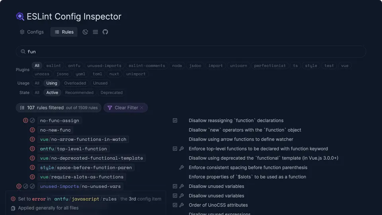
Task: Filter plugins by node
Action: pyautogui.click(x=177, y=66)
